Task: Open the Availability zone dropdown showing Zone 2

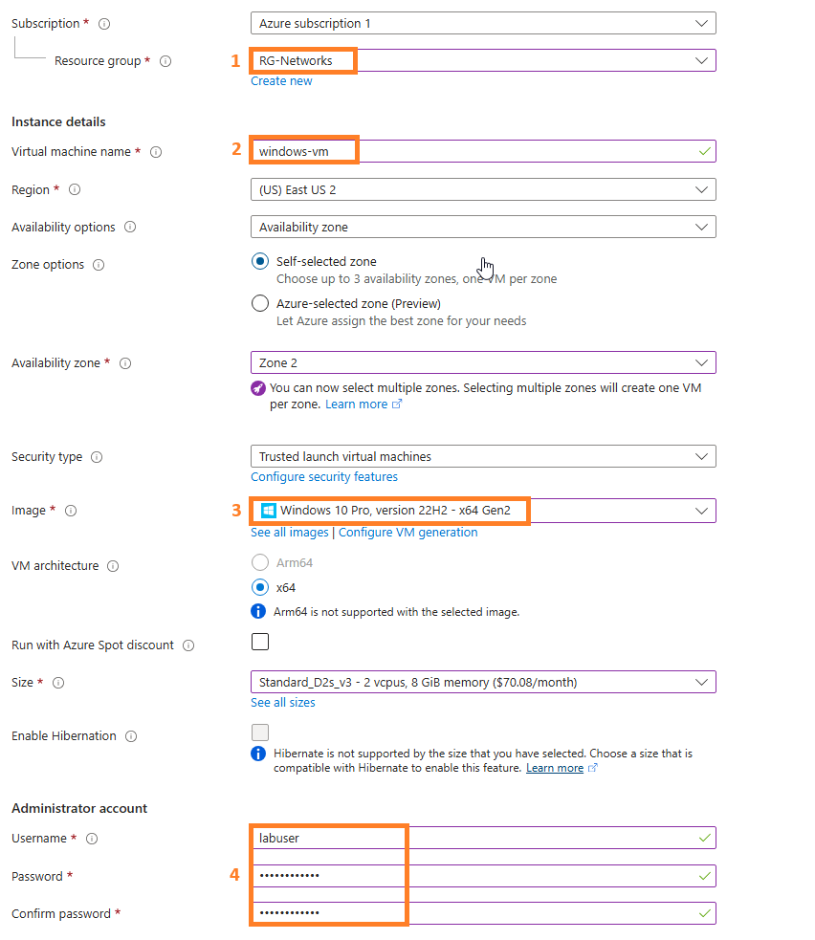Action: [x=483, y=362]
